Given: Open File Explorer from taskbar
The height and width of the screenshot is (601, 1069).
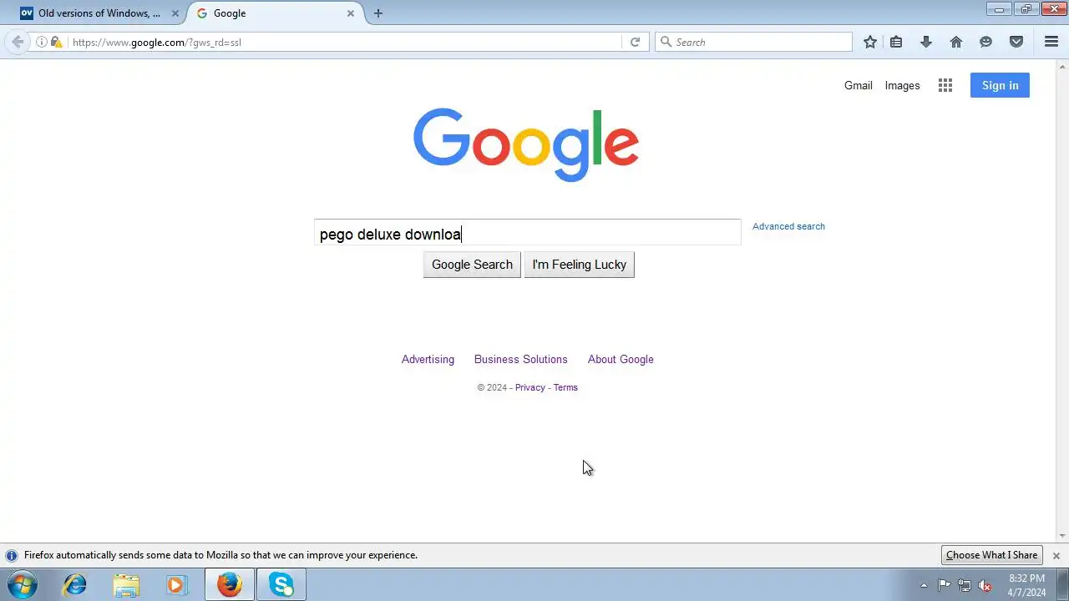Looking at the screenshot, I should (x=126, y=585).
